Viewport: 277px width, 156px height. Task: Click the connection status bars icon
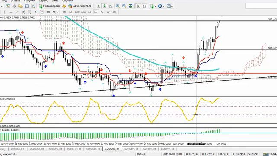click(266, 154)
